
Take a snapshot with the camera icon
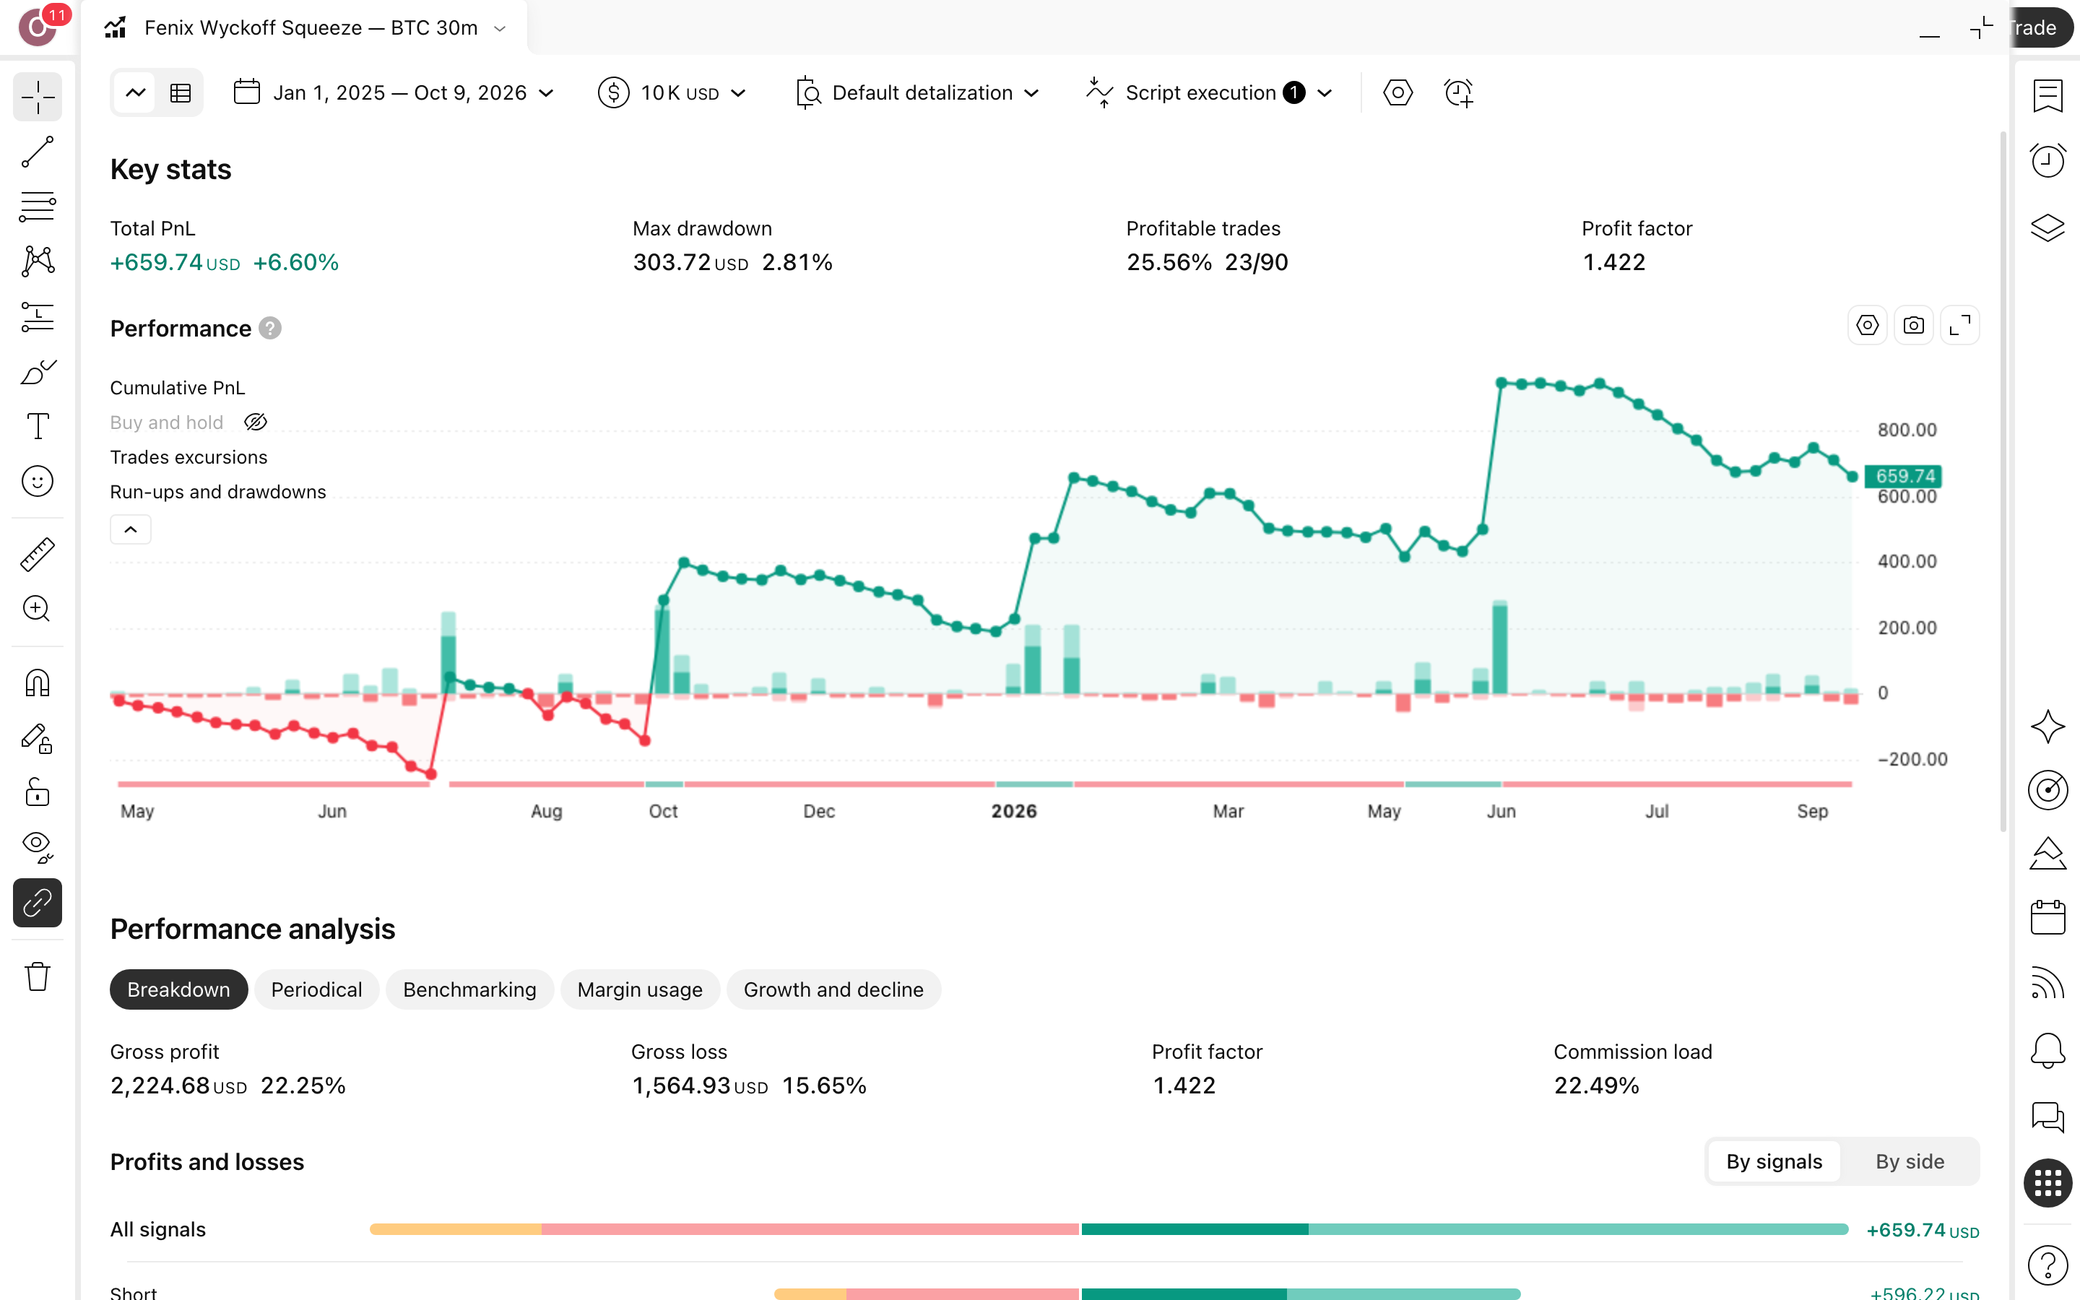pyautogui.click(x=1913, y=326)
